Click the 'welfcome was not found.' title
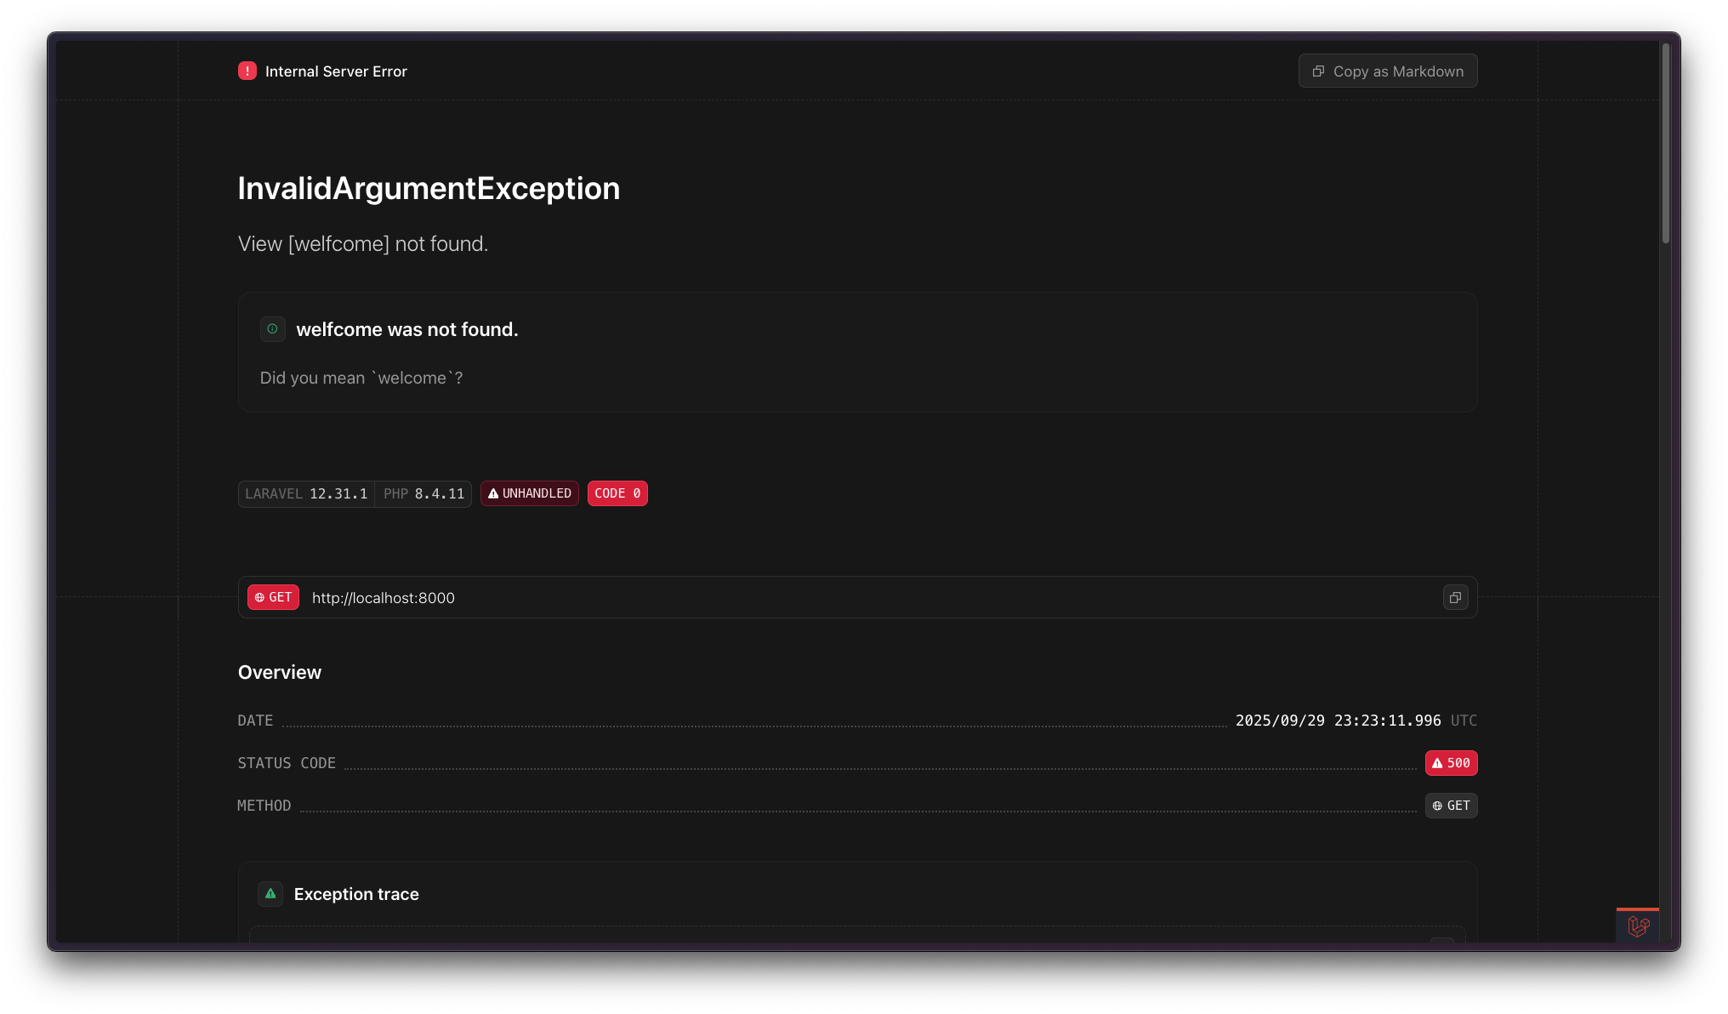The width and height of the screenshot is (1728, 1014). pos(407,329)
